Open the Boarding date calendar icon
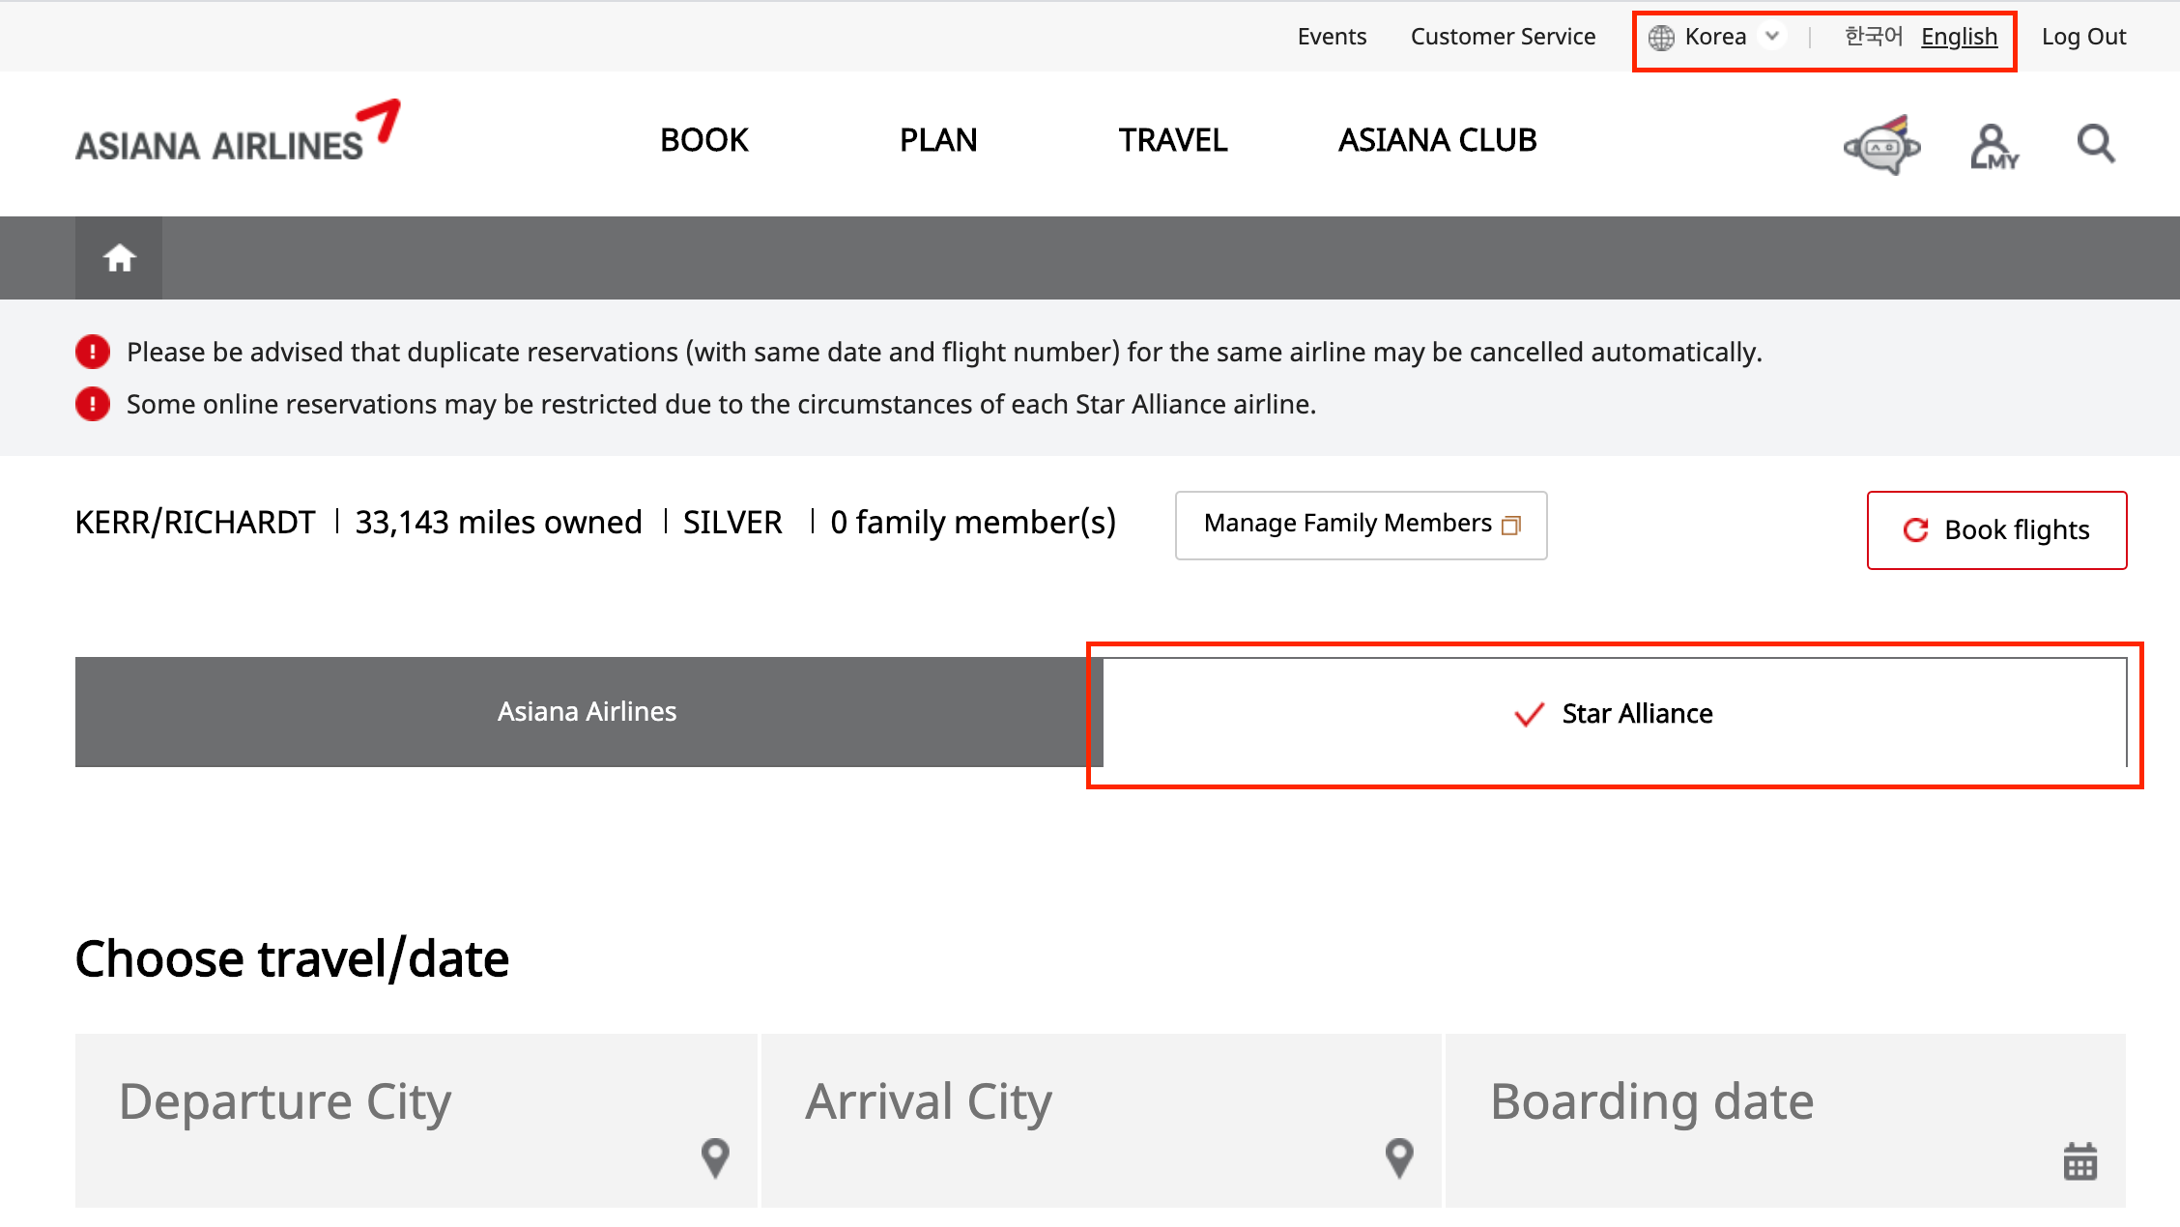The height and width of the screenshot is (1227, 2180). coord(2080,1160)
